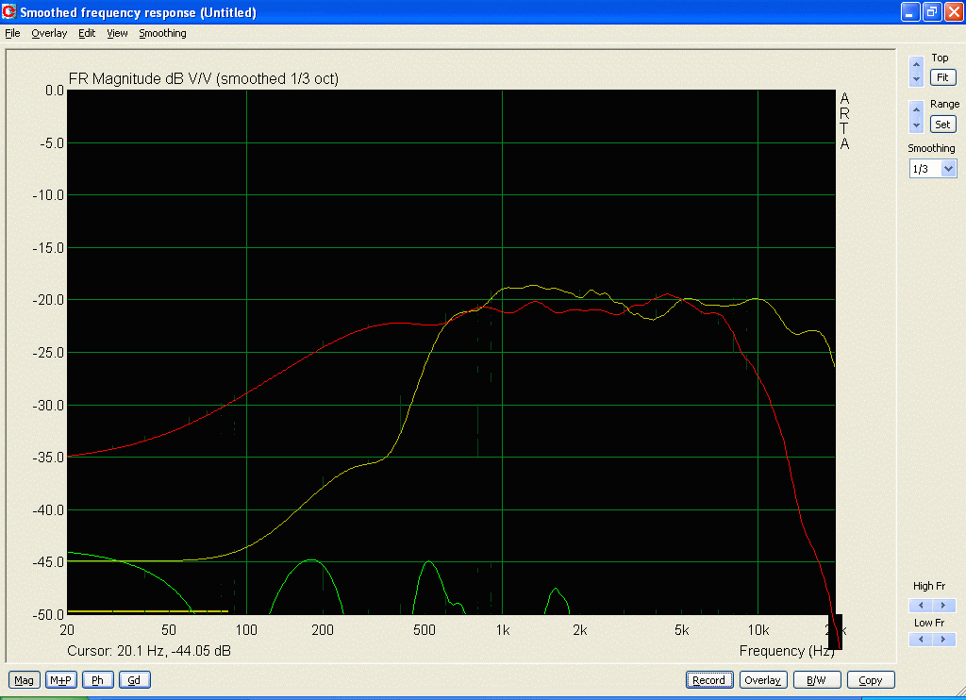Image resolution: width=966 pixels, height=700 pixels.
Task: Shift Low Fr left arrow
Action: pos(921,640)
